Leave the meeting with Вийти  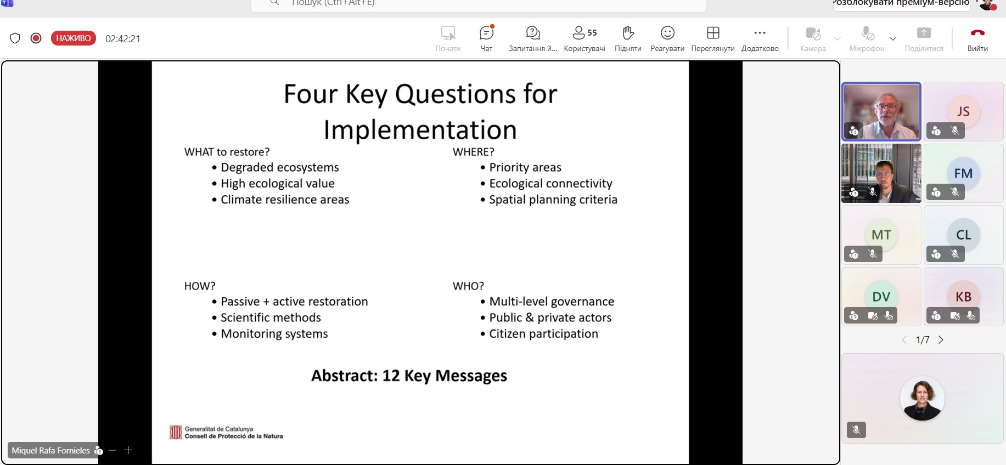click(977, 38)
